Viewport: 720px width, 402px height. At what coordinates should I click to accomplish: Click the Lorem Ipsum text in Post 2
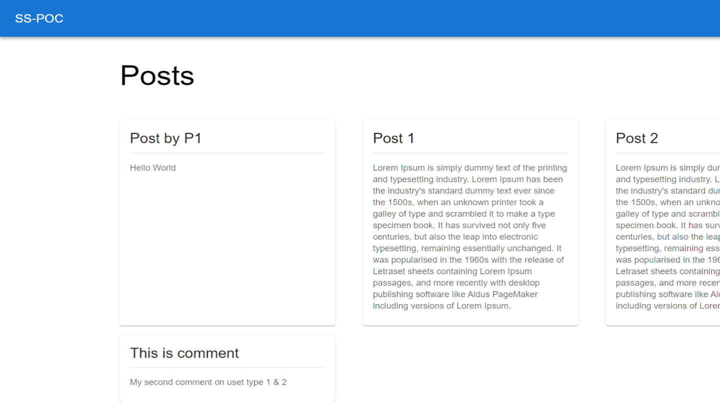(665, 237)
